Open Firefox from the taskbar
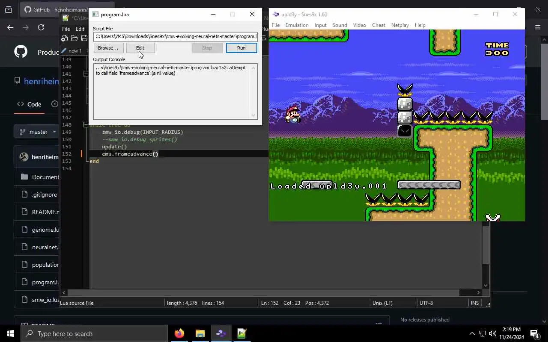 [x=179, y=333]
